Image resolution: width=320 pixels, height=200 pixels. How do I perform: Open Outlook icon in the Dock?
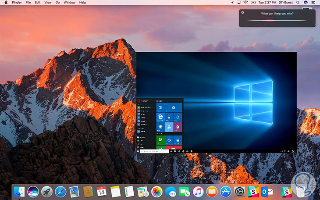click(267, 192)
